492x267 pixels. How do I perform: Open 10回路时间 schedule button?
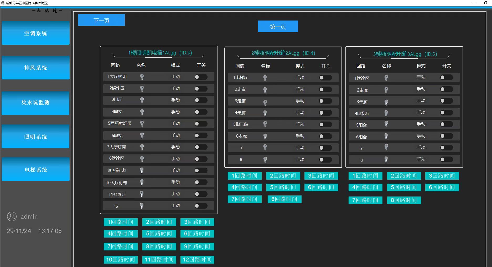click(x=121, y=260)
